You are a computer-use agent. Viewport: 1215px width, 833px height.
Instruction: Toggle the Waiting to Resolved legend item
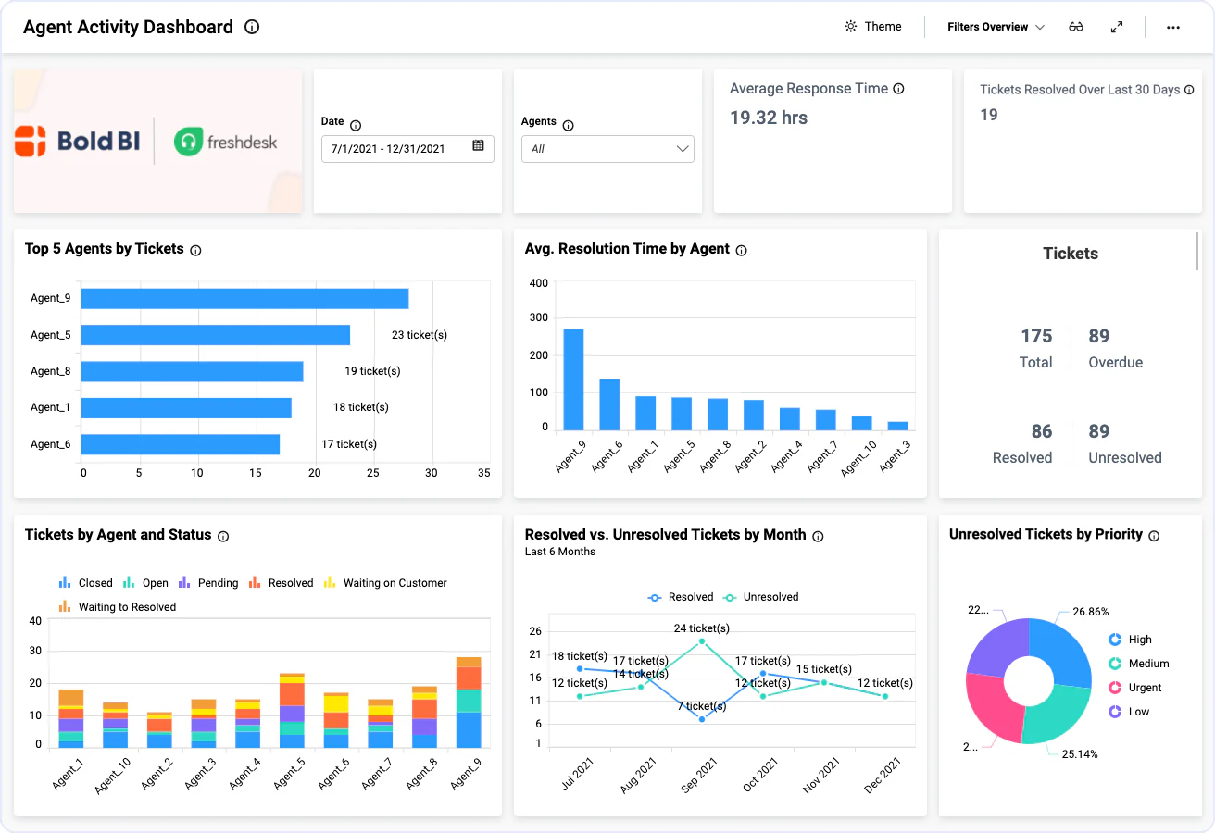[x=117, y=607]
